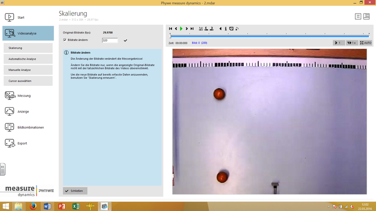Play the video with the green play button

click(181, 29)
